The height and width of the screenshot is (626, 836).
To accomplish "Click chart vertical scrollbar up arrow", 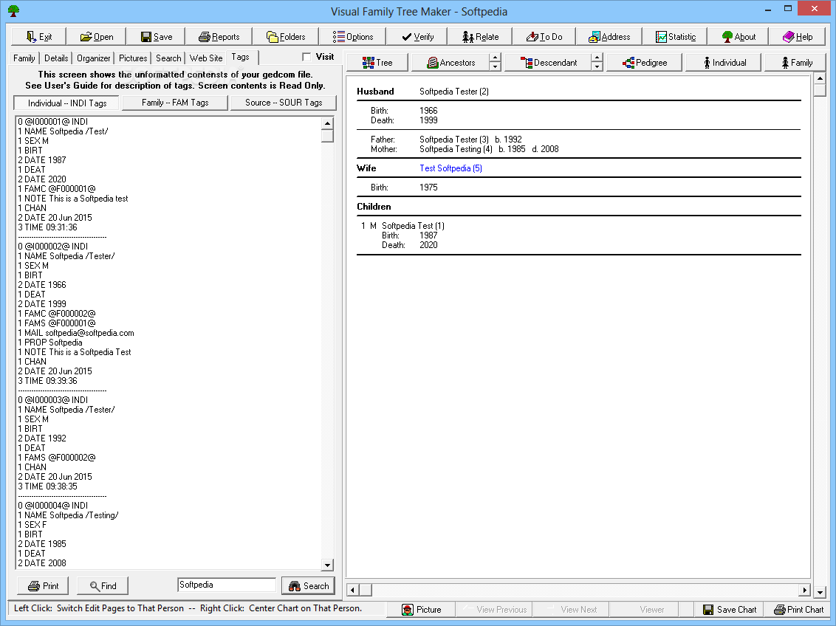I will point(820,78).
